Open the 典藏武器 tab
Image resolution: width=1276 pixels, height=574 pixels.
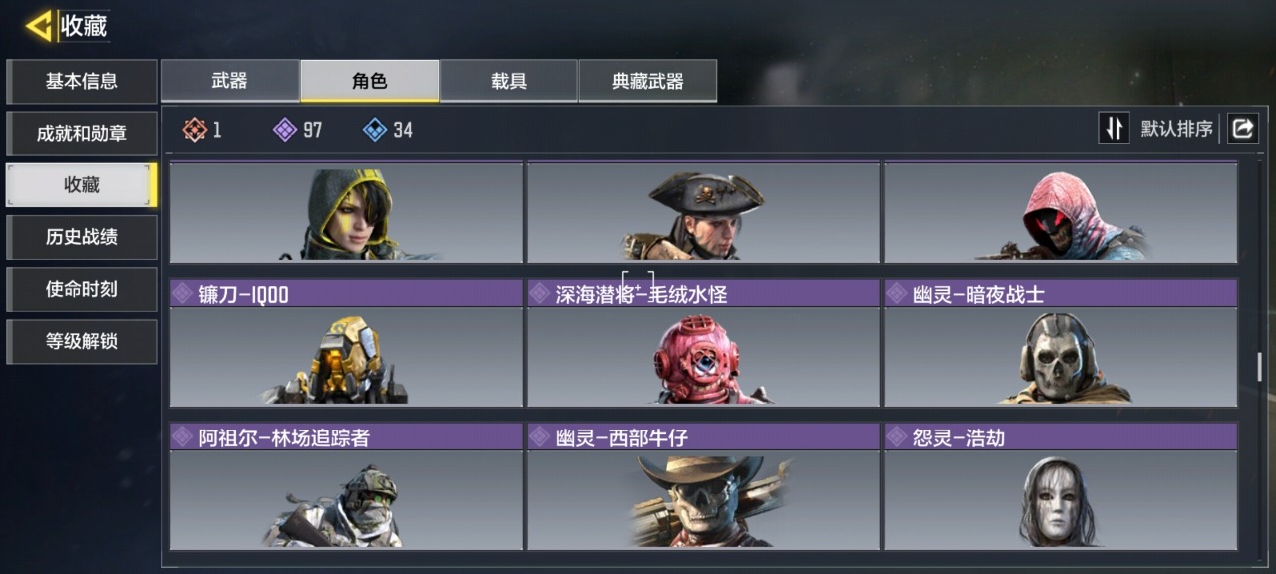point(647,81)
